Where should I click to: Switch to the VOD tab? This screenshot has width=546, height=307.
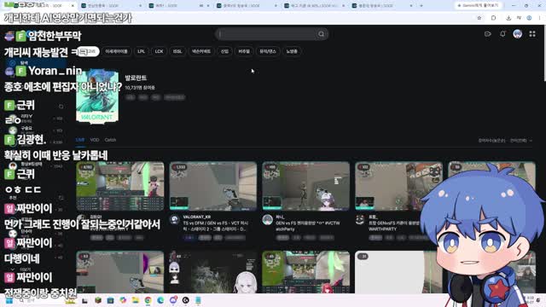95,140
